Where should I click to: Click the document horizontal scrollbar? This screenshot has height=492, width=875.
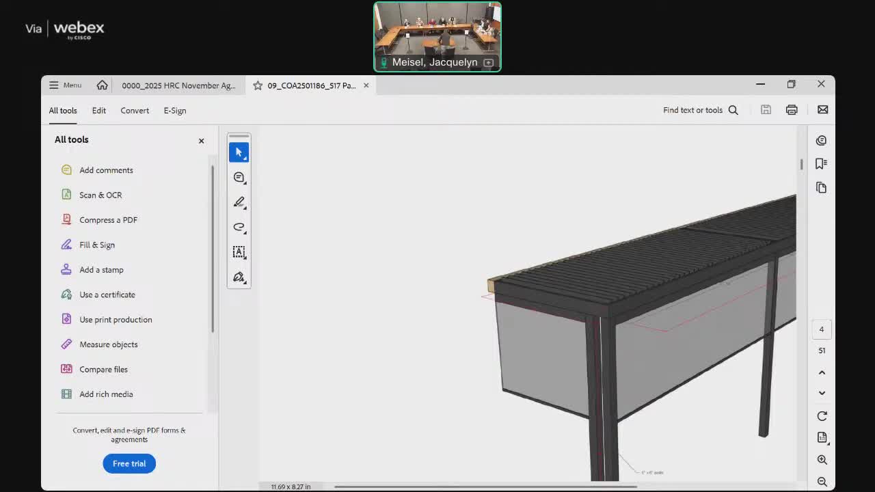click(x=485, y=487)
